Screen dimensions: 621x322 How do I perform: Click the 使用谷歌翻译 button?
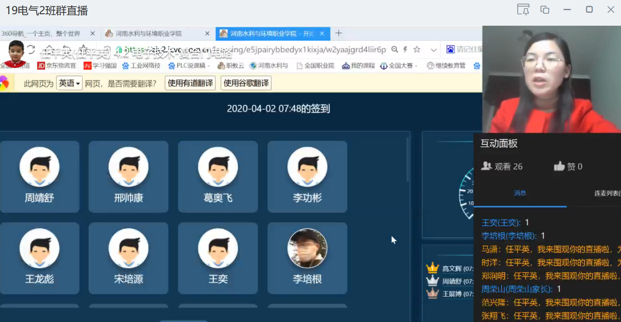[246, 83]
